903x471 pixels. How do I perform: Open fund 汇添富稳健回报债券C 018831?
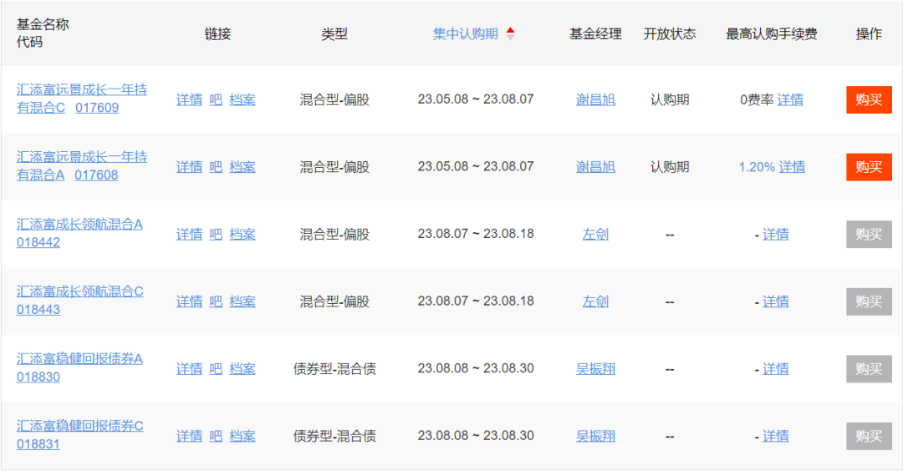tap(80, 435)
